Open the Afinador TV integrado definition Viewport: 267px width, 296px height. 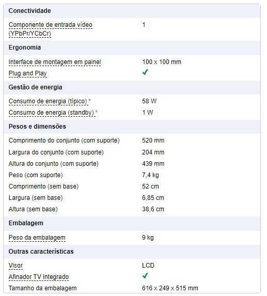[x=39, y=277]
